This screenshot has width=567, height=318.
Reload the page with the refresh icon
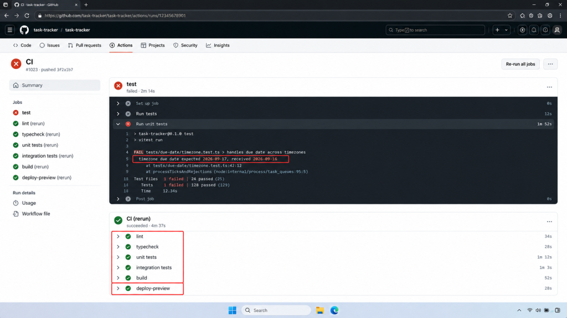tap(27, 15)
